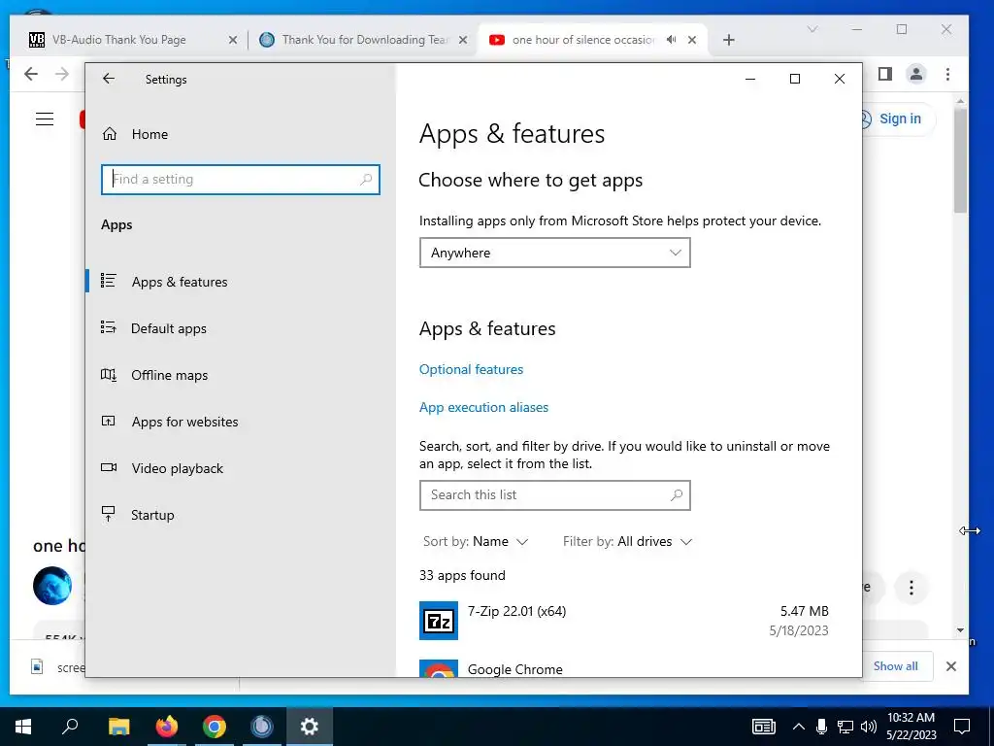Click the Chrome page vertical scrollbar
The image size is (994, 746).
click(960, 161)
